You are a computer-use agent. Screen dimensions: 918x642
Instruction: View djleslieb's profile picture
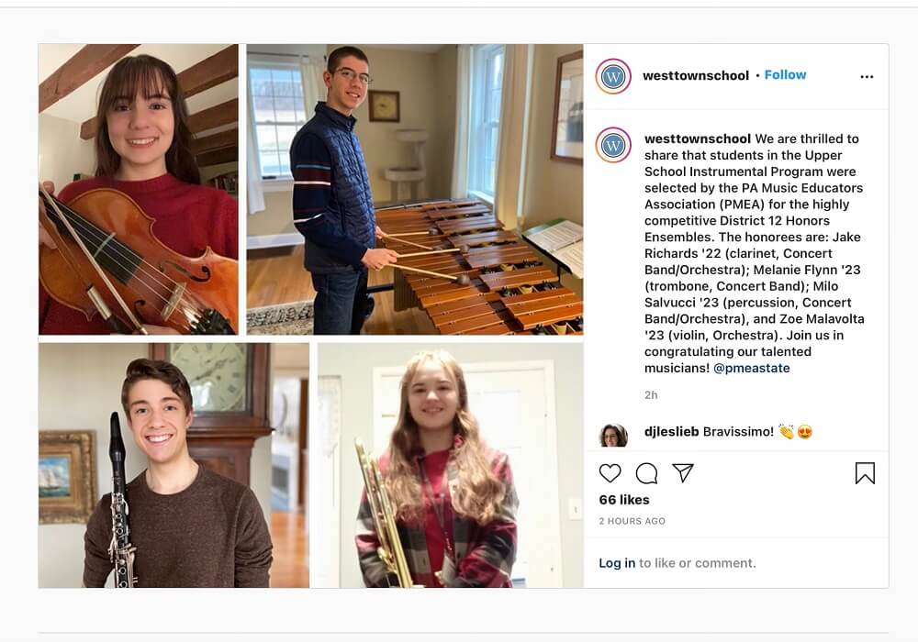coord(613,435)
